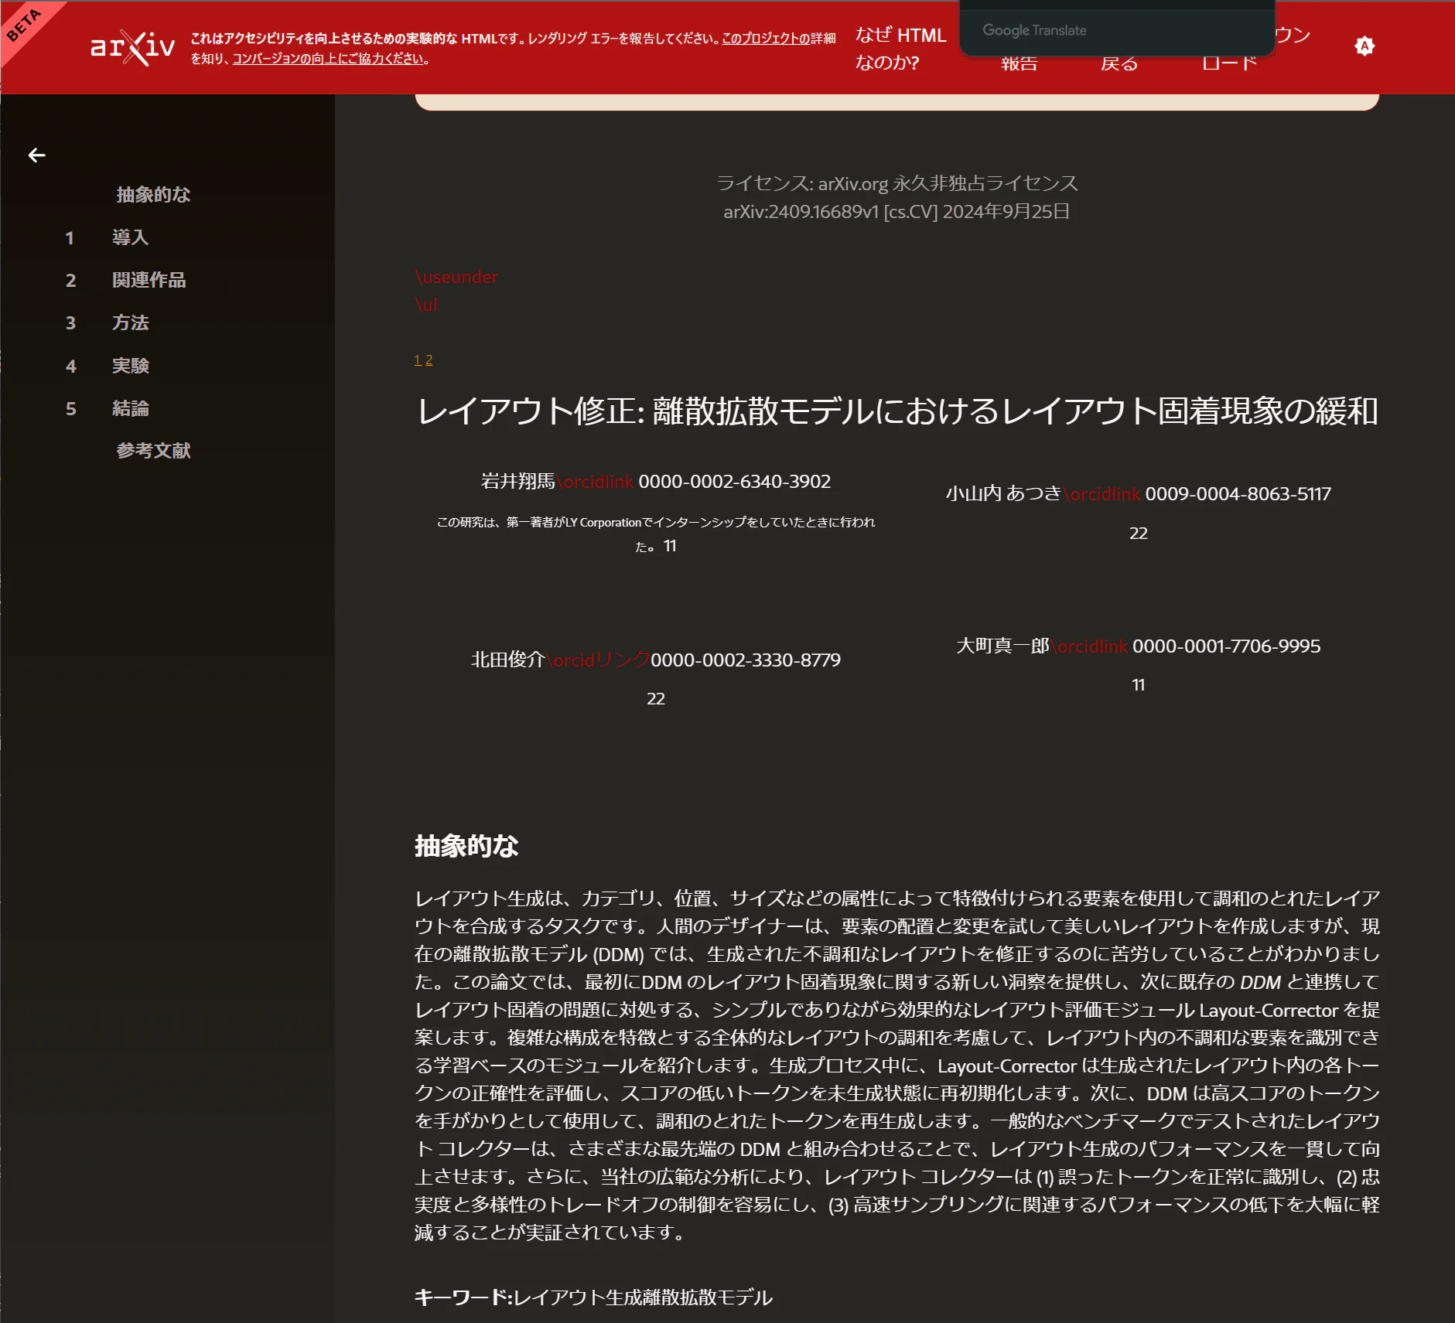The height and width of the screenshot is (1323, 1455).
Task: Click footnote marker 1 2 above title
Action: 423,360
